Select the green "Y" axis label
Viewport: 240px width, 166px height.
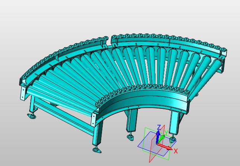(x=166, y=132)
